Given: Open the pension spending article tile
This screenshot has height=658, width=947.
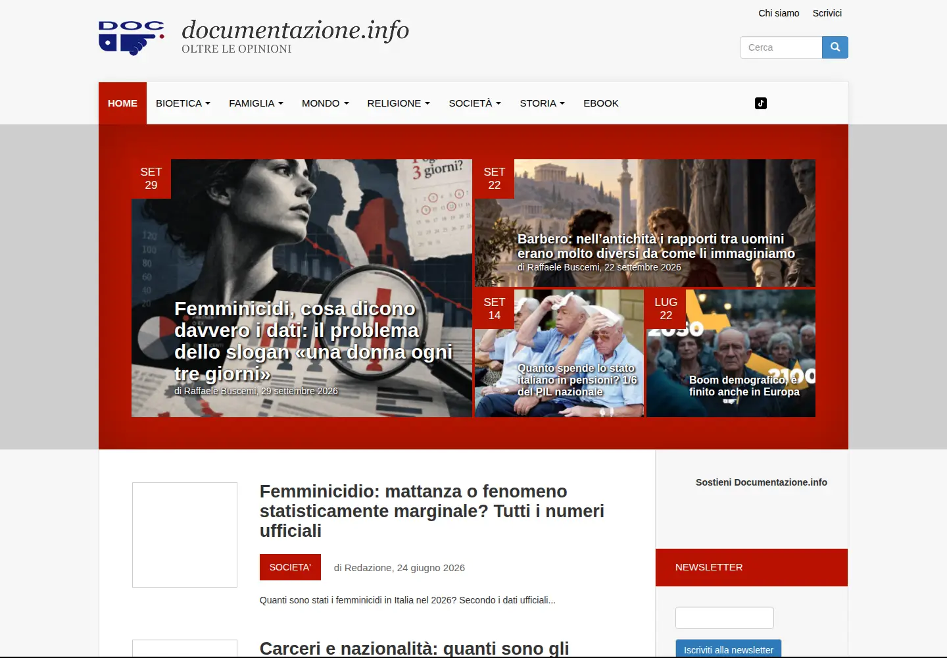Looking at the screenshot, I should click(x=577, y=380).
